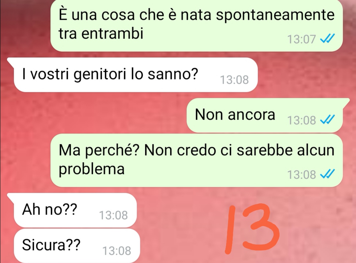Image resolution: width=356 pixels, height=263 pixels.
Task: Click the blue read checkmarks at 13:07
Action: [x=327, y=39]
